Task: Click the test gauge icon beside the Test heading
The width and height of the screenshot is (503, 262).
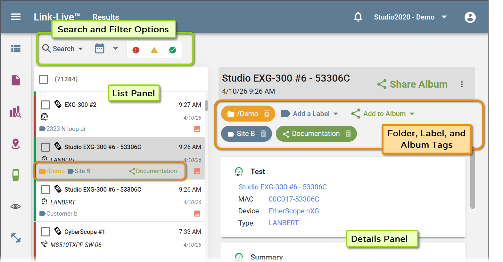Action: click(x=239, y=172)
